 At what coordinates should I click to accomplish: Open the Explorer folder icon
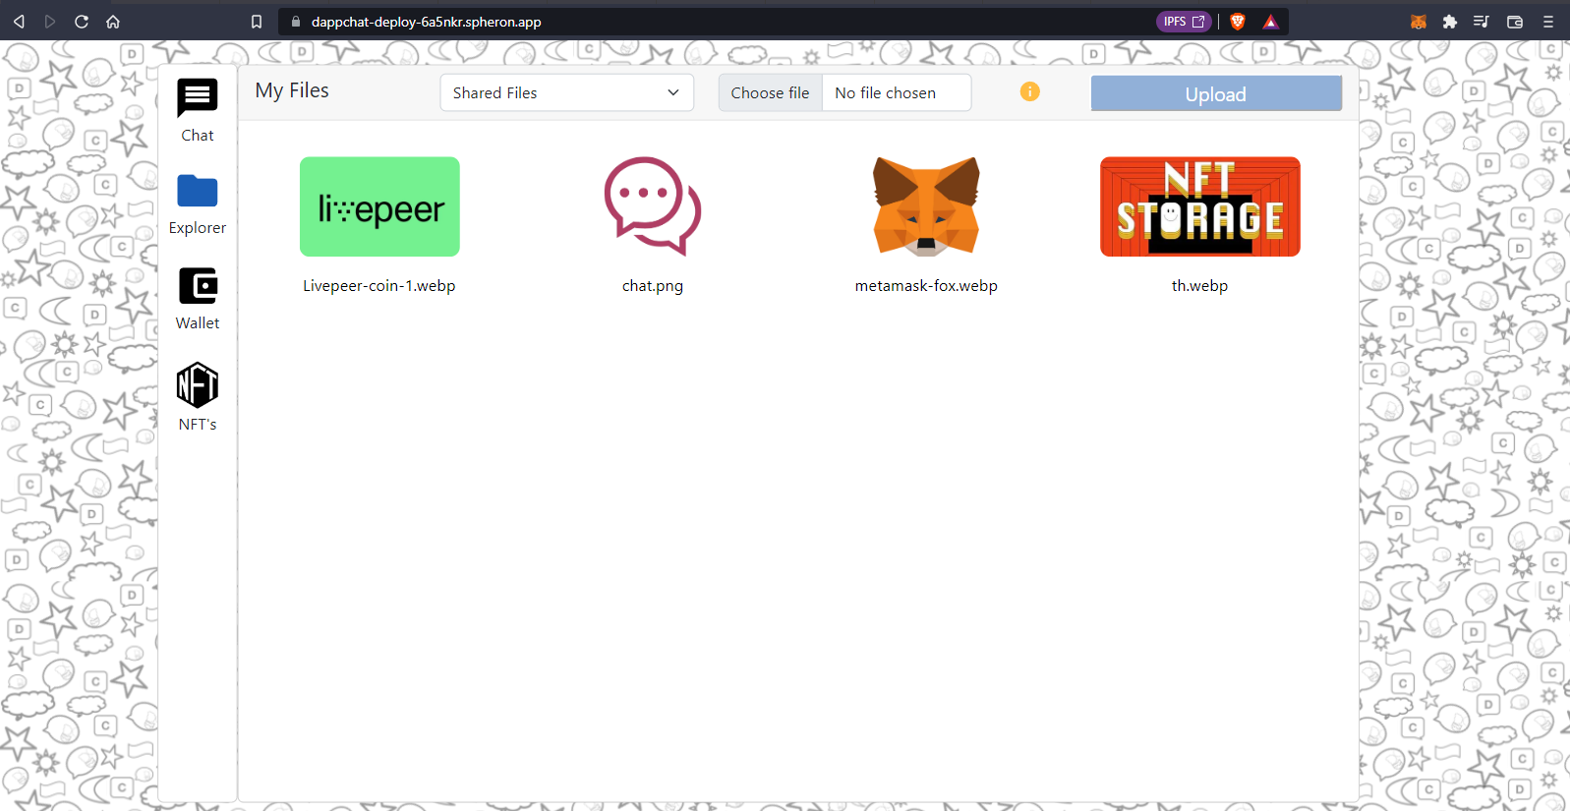pyautogui.click(x=198, y=191)
